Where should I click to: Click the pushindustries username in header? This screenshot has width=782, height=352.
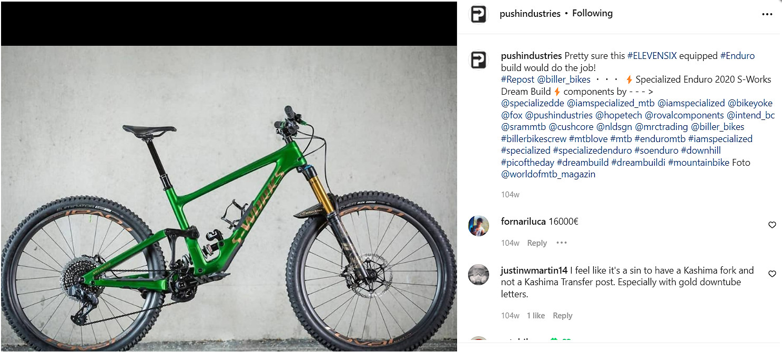tap(530, 14)
